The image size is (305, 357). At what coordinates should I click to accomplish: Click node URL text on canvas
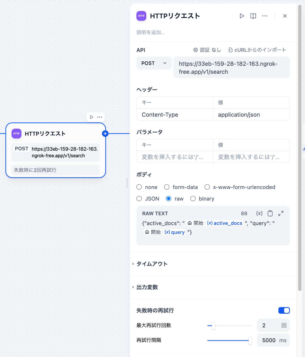pyautogui.click(x=65, y=152)
